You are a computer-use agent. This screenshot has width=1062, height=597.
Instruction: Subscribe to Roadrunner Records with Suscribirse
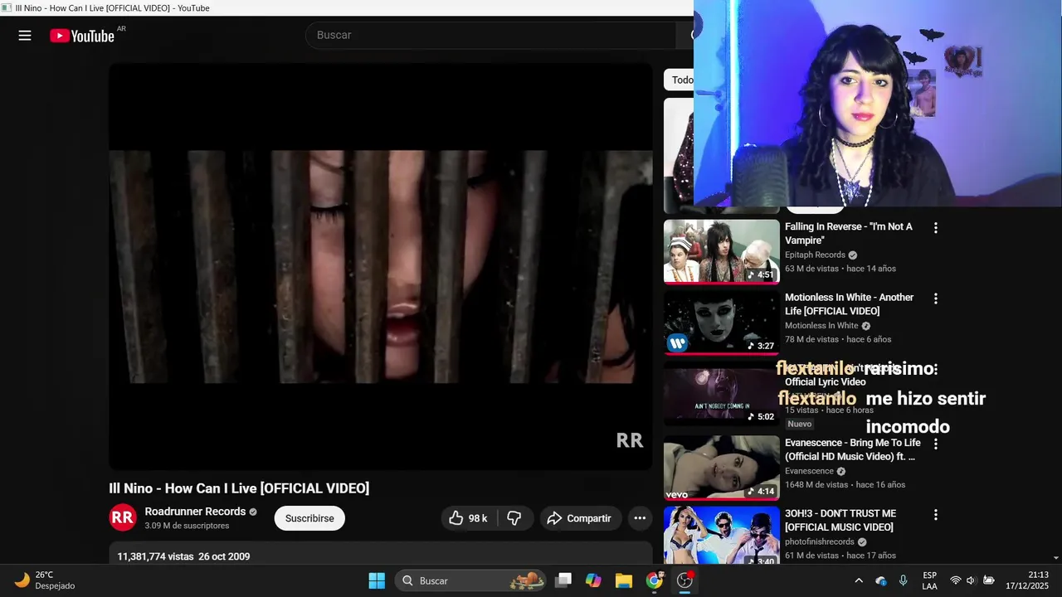coord(309,518)
